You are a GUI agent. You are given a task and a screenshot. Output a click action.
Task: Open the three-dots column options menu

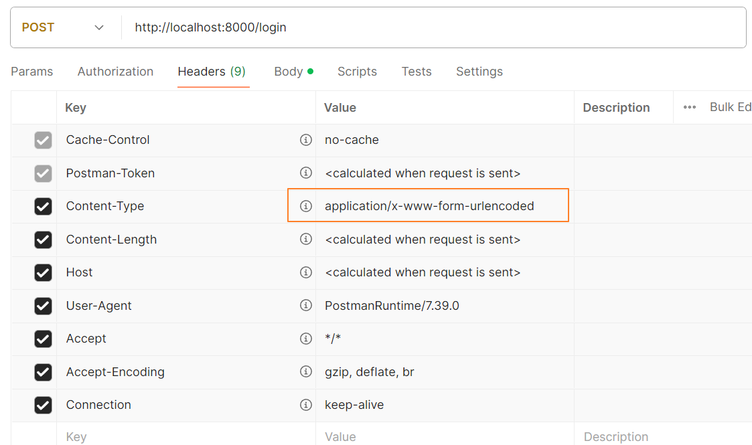(x=690, y=108)
